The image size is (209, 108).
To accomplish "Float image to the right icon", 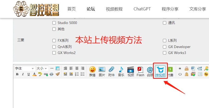I will point(71,74).
